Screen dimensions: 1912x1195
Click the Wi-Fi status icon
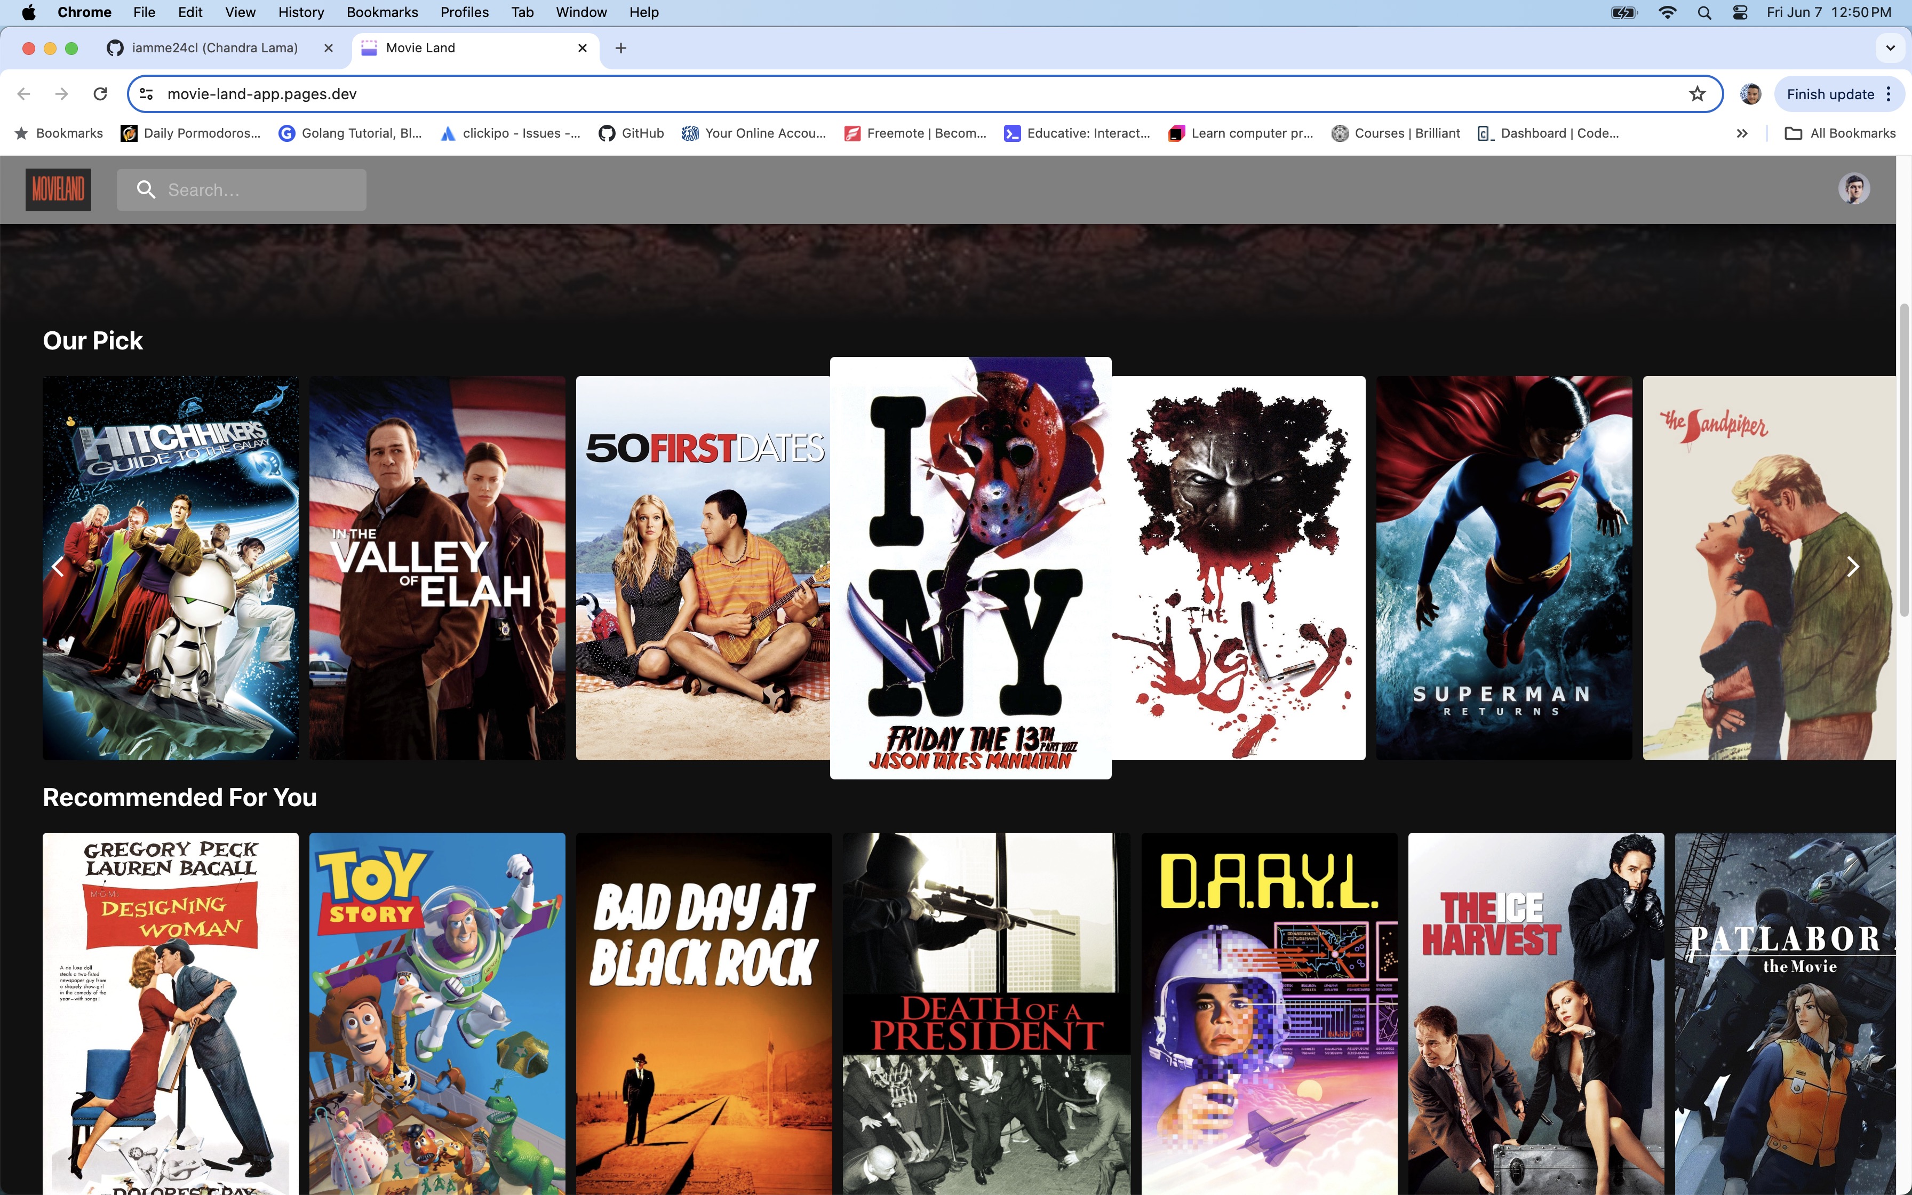[1667, 13]
